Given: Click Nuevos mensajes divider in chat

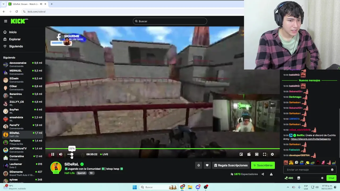Looking at the screenshot, I should [309, 80].
